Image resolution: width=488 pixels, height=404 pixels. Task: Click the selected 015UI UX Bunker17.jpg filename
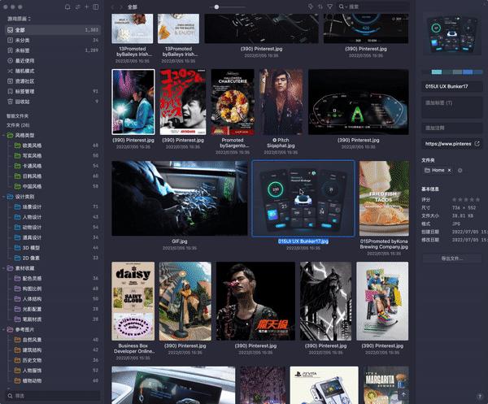pos(303,241)
